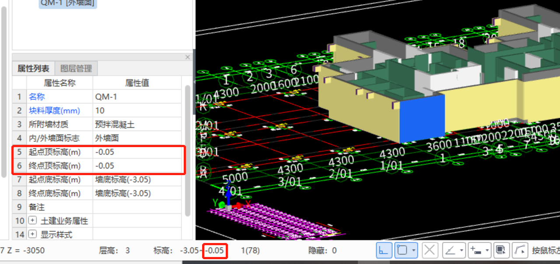
Task: Click 标高 -3.05 status value
Action: click(x=189, y=251)
